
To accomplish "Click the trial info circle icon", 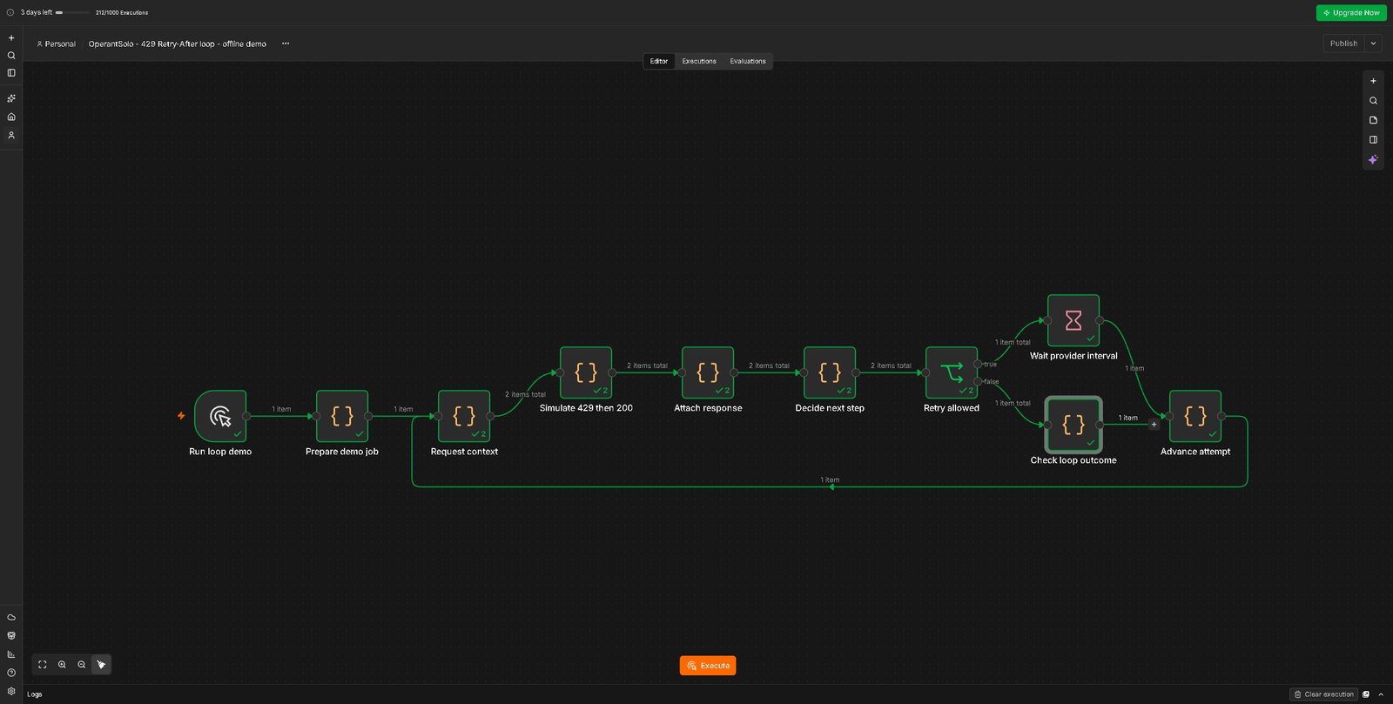I will coord(10,13).
